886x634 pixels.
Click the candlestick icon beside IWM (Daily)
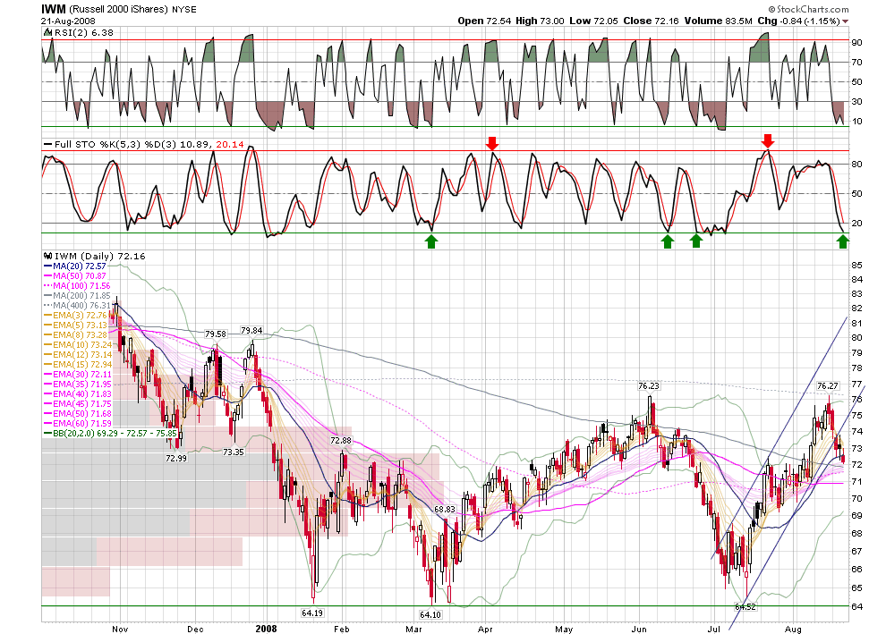(x=48, y=257)
